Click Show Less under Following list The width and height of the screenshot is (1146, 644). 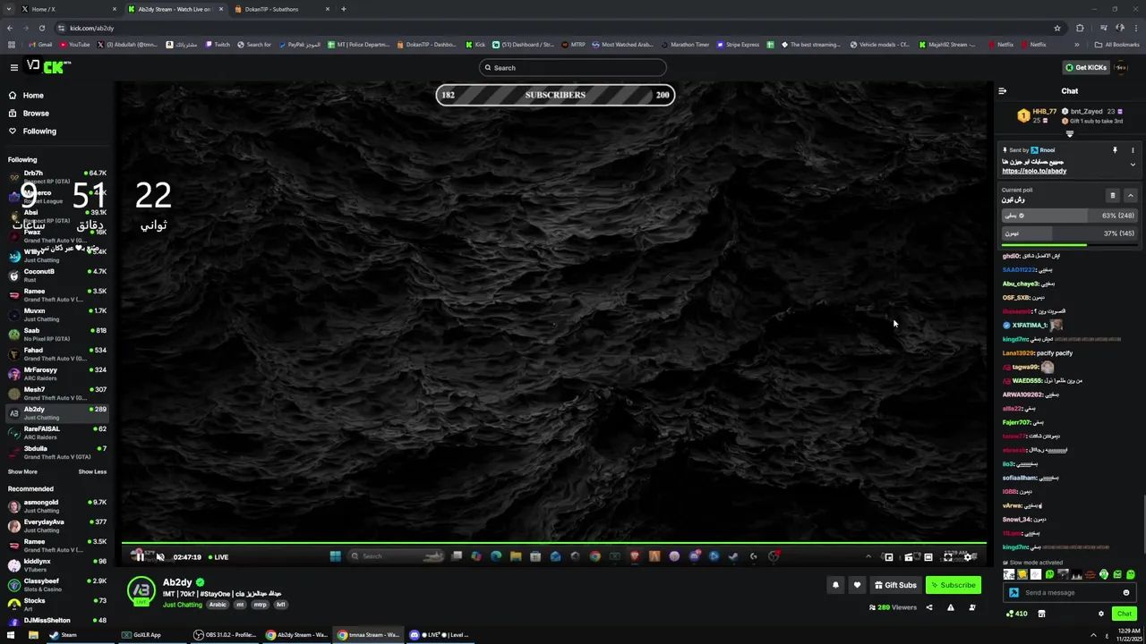(x=92, y=471)
